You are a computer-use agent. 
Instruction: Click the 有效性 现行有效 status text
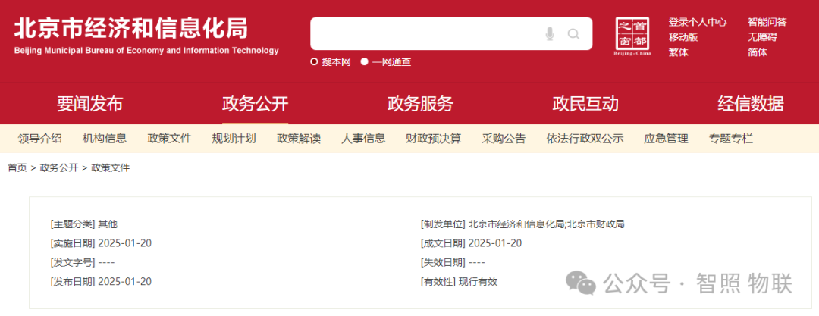(478, 282)
